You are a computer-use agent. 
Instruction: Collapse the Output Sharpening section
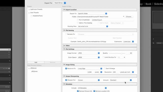[64, 76]
